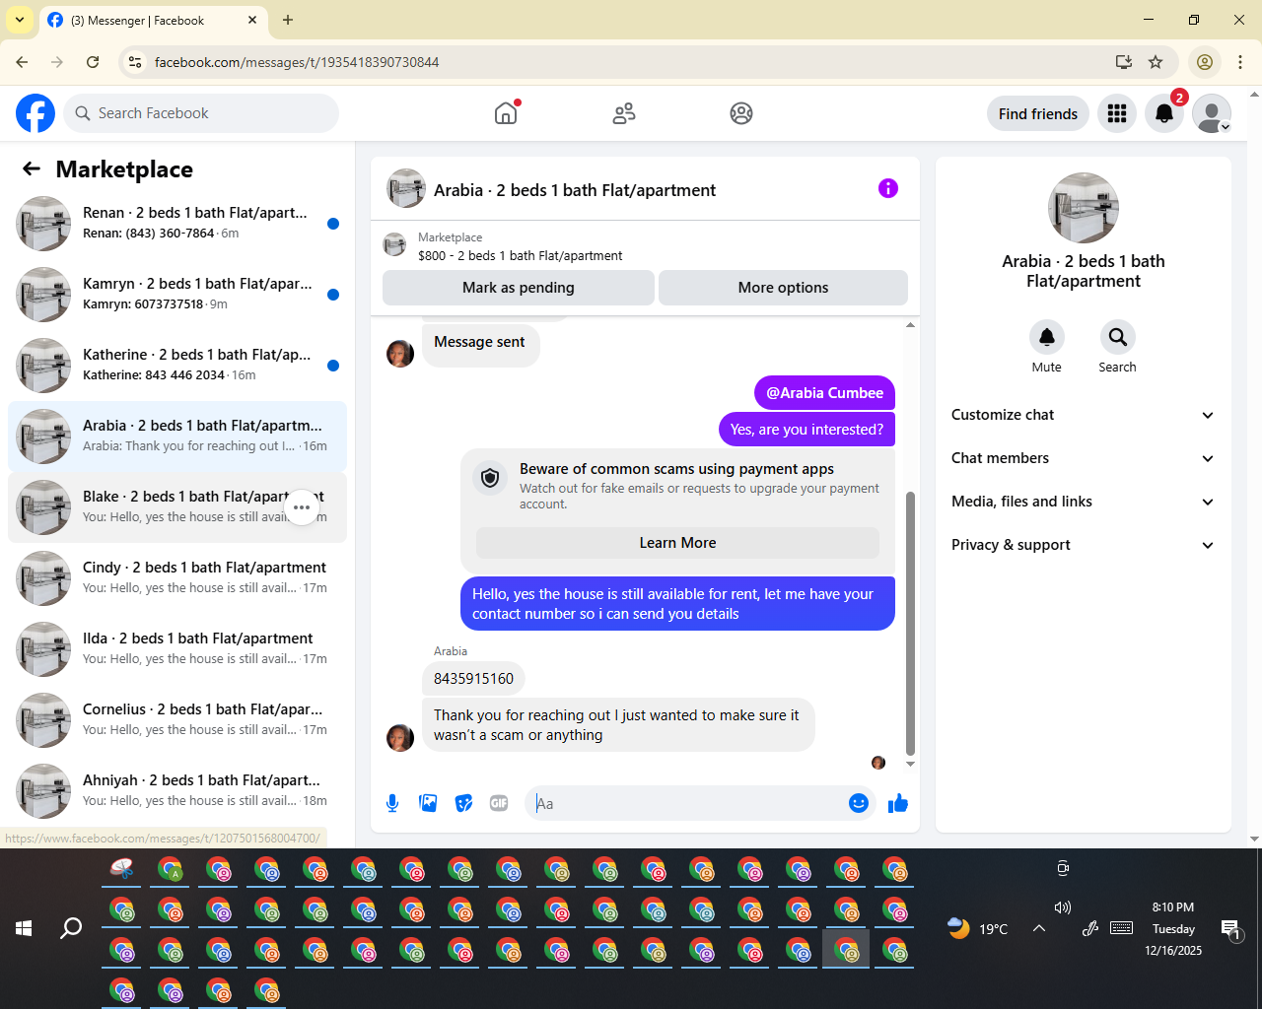Image resolution: width=1262 pixels, height=1009 pixels.
Task: Click Find friends button
Action: point(1038,113)
